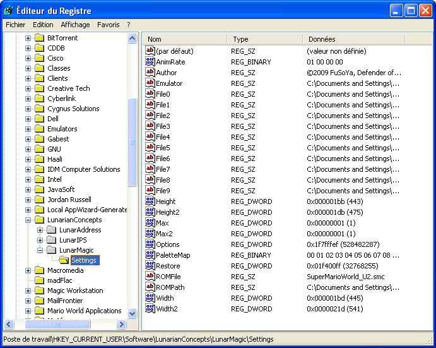Expand the LunarIPS subkey
The image size is (436, 348).
(x=40, y=240)
